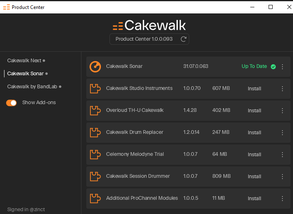Click the puzzle icon for Overloud TH-U Cakewalk
This screenshot has width=293, height=214.
(95, 111)
